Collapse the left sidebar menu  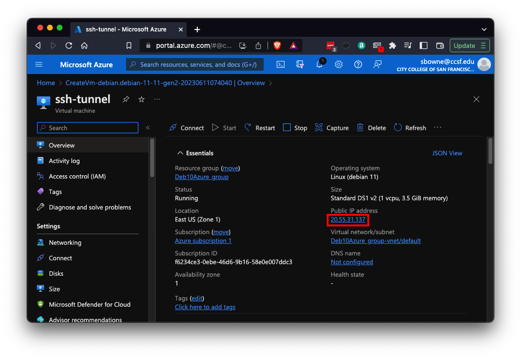[148, 128]
